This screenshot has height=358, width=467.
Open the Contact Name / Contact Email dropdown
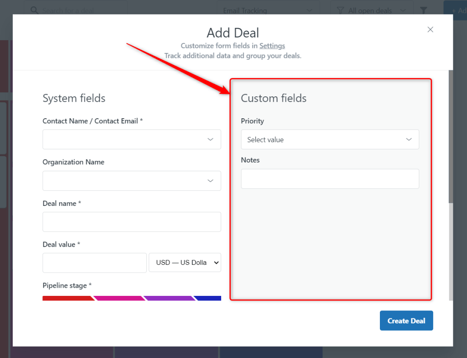click(x=131, y=139)
